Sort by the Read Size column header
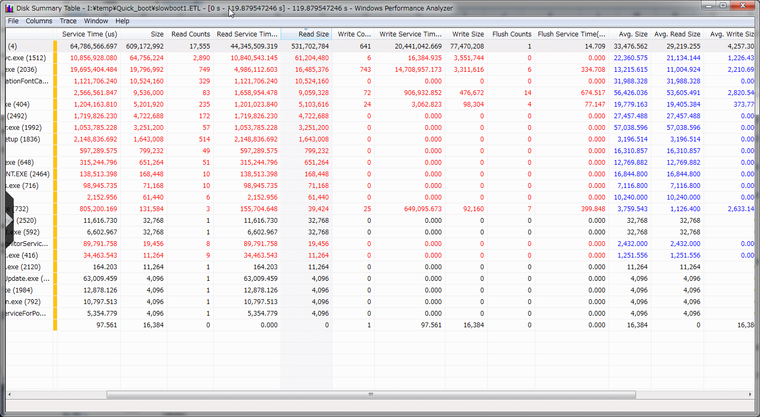Image resolution: width=760 pixels, height=417 pixels. click(313, 34)
